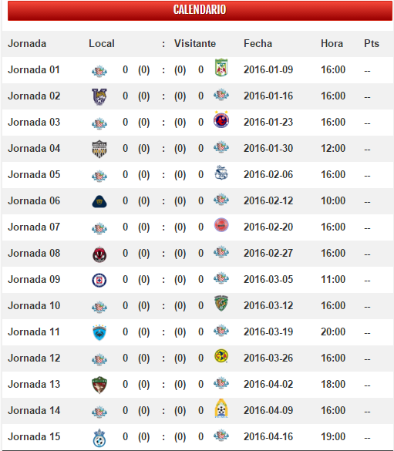
Task: Click Club América logo in Jornada 12
Action: click(x=221, y=356)
